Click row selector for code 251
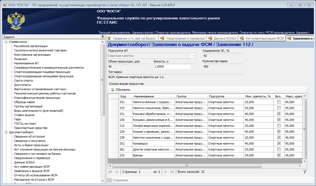The width and height of the screenshot is (316, 186). [x=113, y=102]
